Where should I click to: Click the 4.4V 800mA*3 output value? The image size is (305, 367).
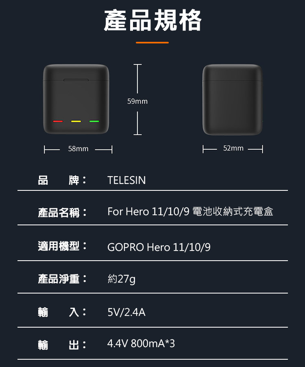[x=141, y=343]
